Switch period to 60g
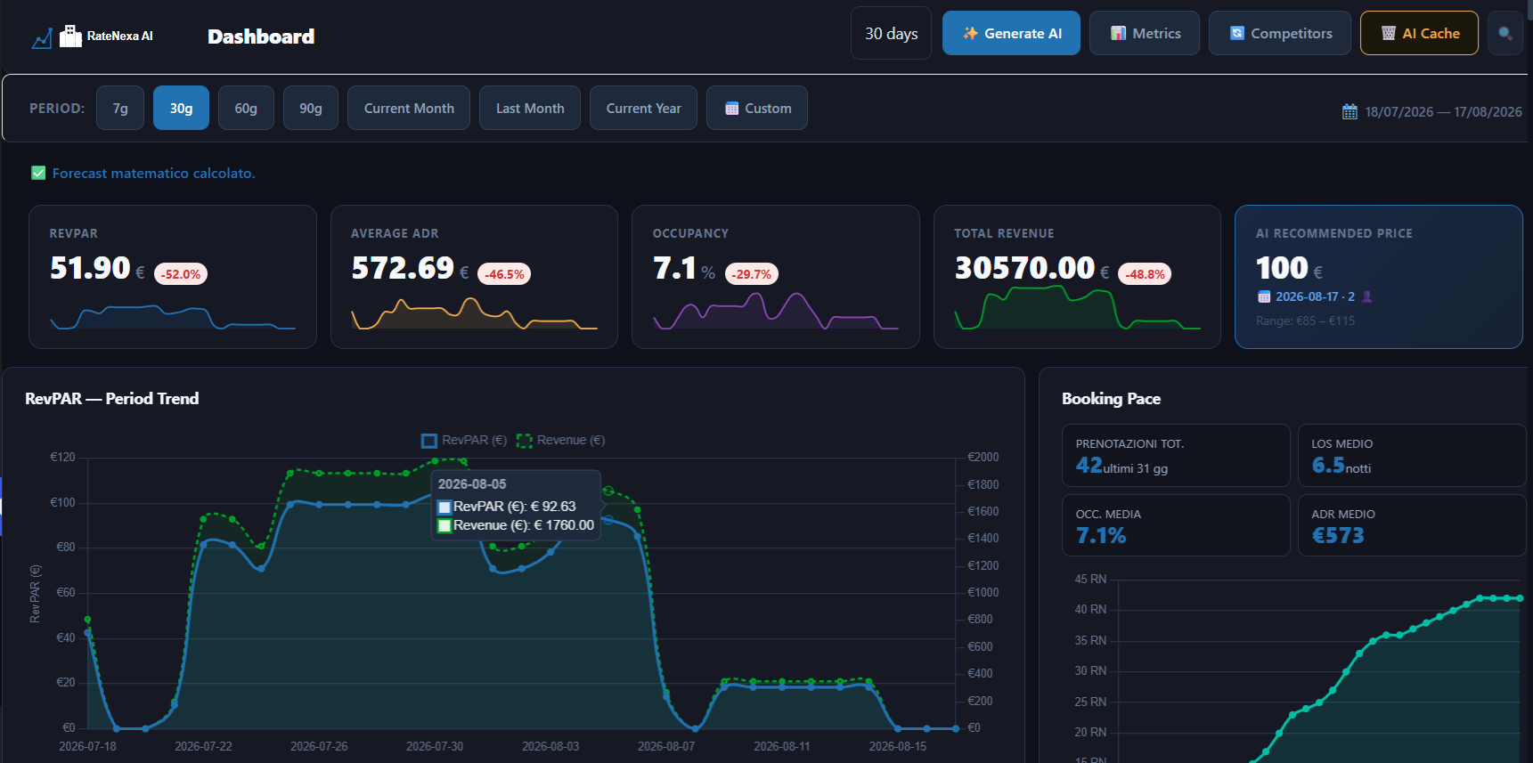 tap(246, 108)
